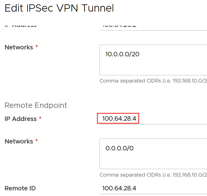Click the Remote Endpoint IP Address label

[x=21, y=119]
